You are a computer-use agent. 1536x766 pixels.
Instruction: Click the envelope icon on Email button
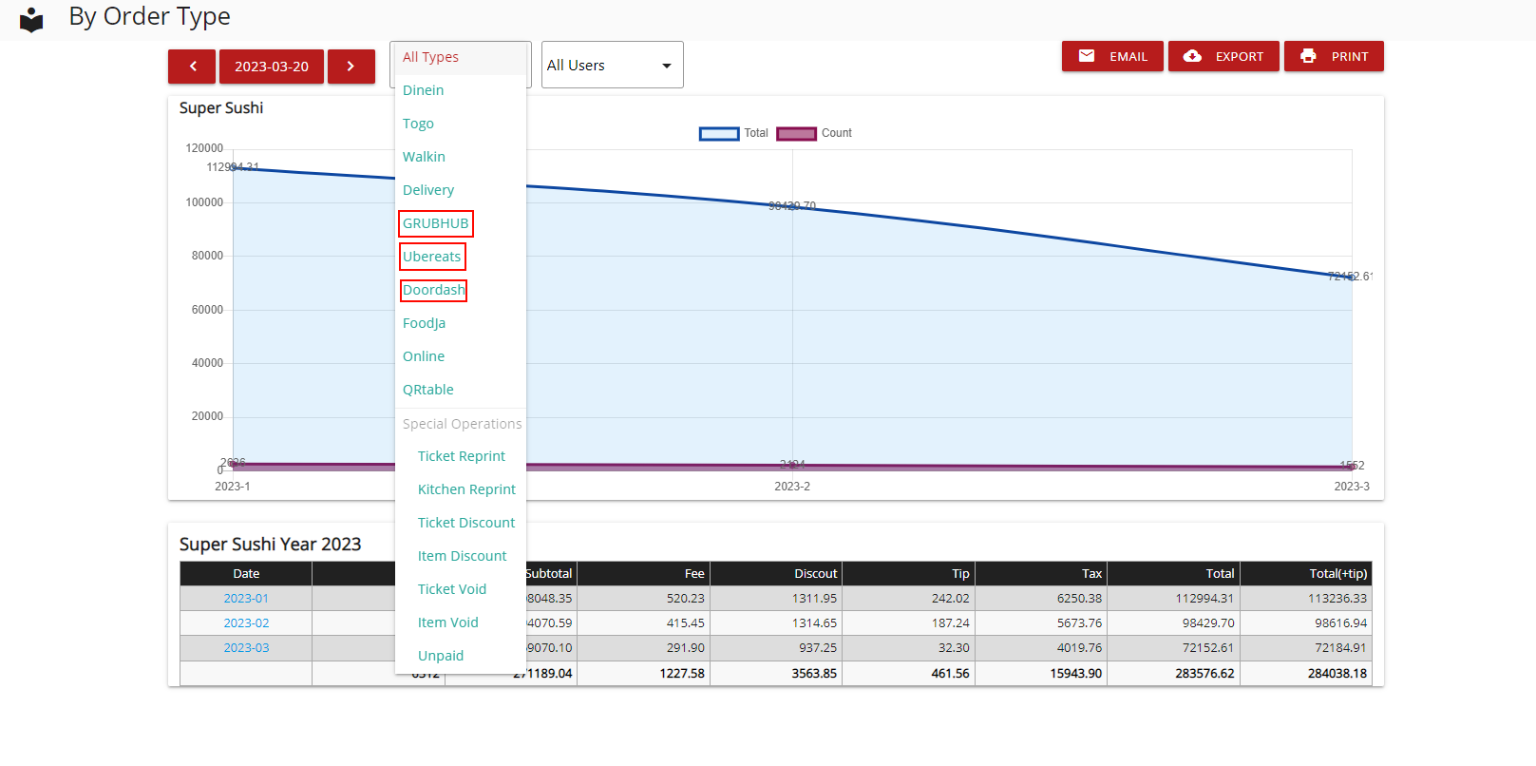click(1087, 56)
